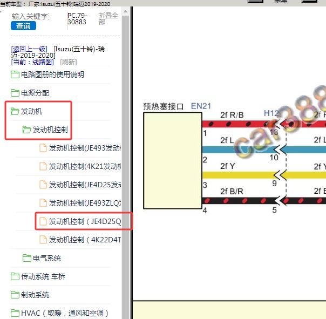Select the 发动机 tree item label

pos(31,111)
